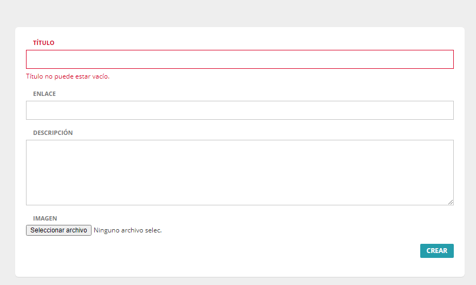Click the gray page background above the form
This screenshot has height=285, width=476.
tap(238, 13)
